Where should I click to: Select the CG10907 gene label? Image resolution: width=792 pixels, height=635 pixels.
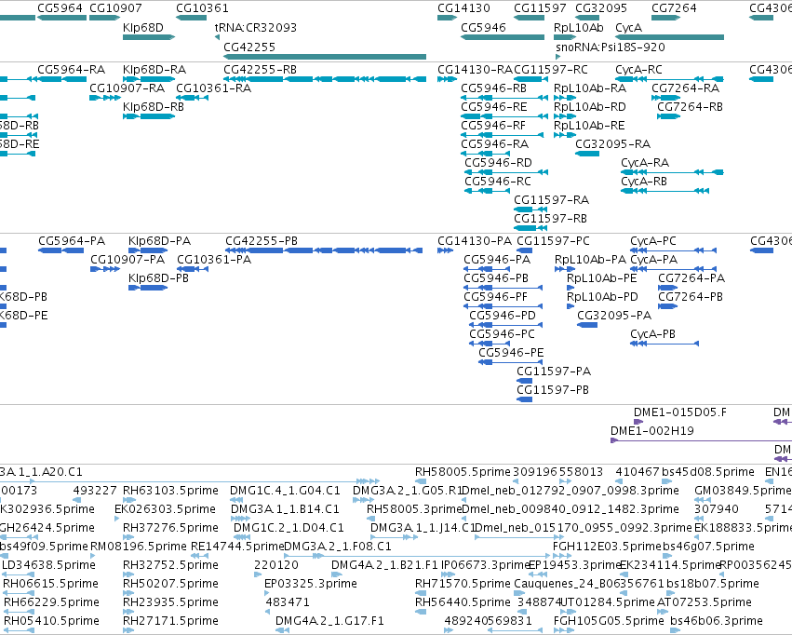pos(115,8)
